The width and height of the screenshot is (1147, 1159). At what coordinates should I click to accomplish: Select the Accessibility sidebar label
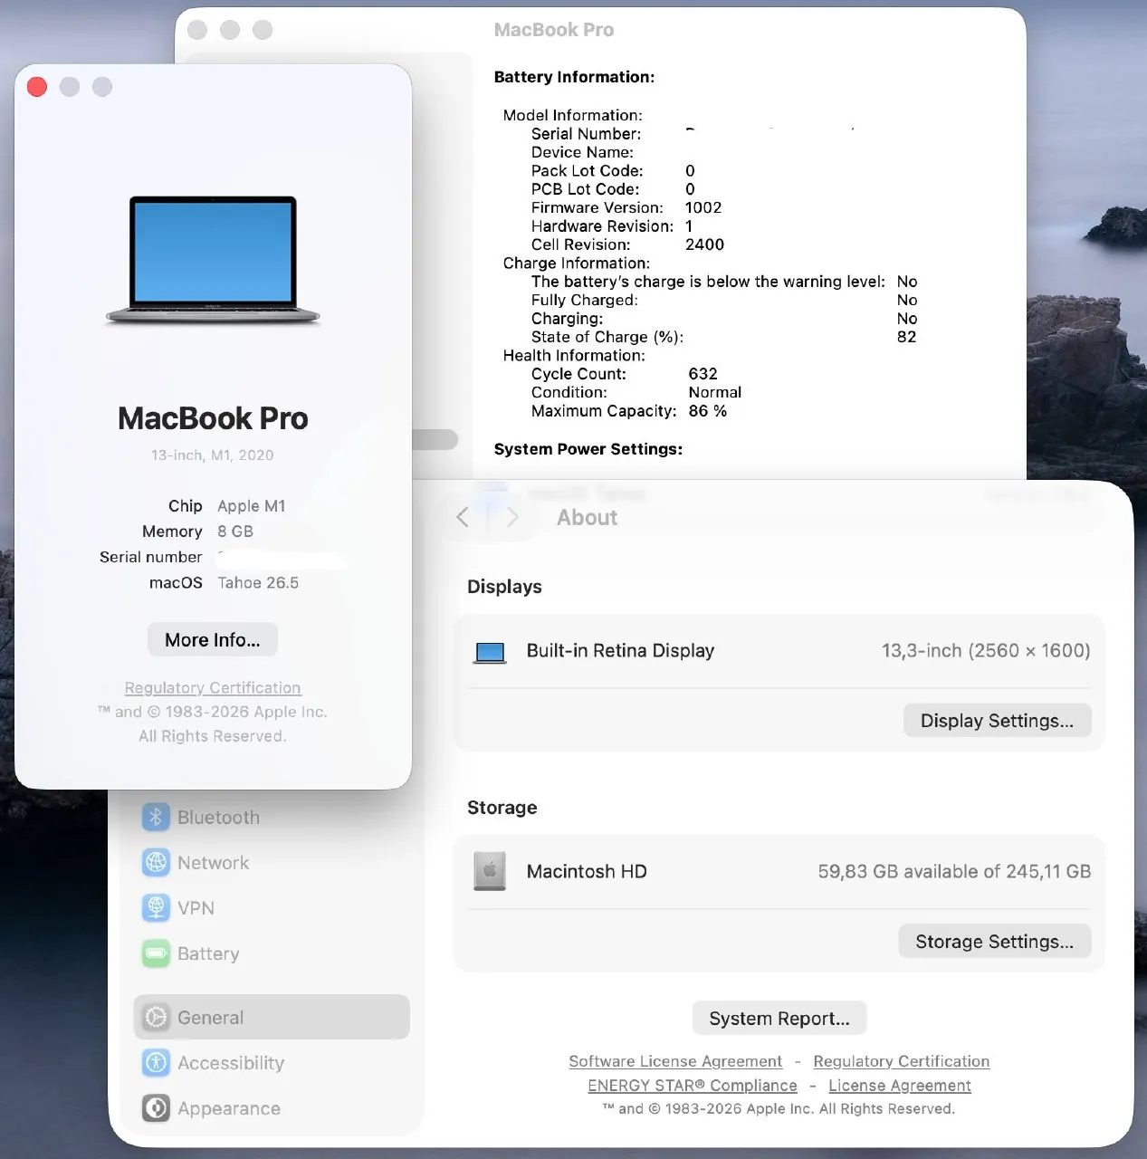pos(231,1063)
